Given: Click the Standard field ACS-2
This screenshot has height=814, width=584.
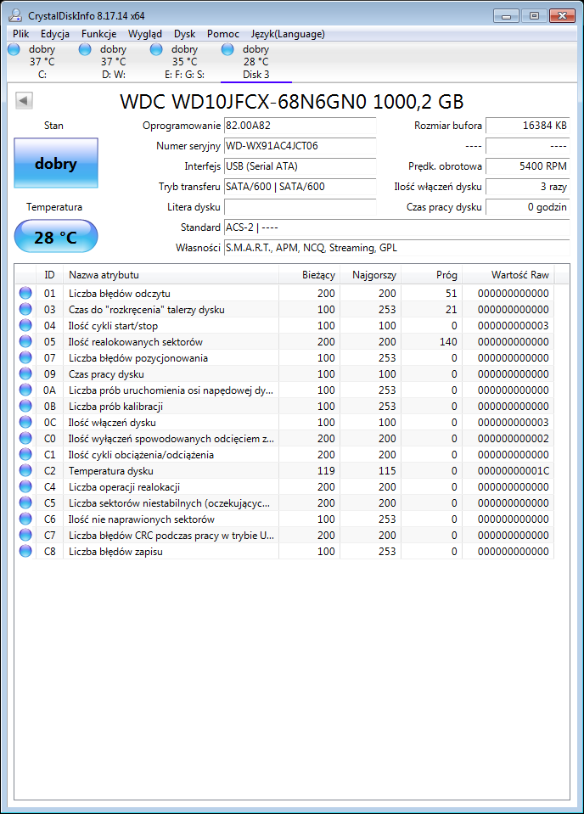Looking at the screenshot, I should point(397,227).
